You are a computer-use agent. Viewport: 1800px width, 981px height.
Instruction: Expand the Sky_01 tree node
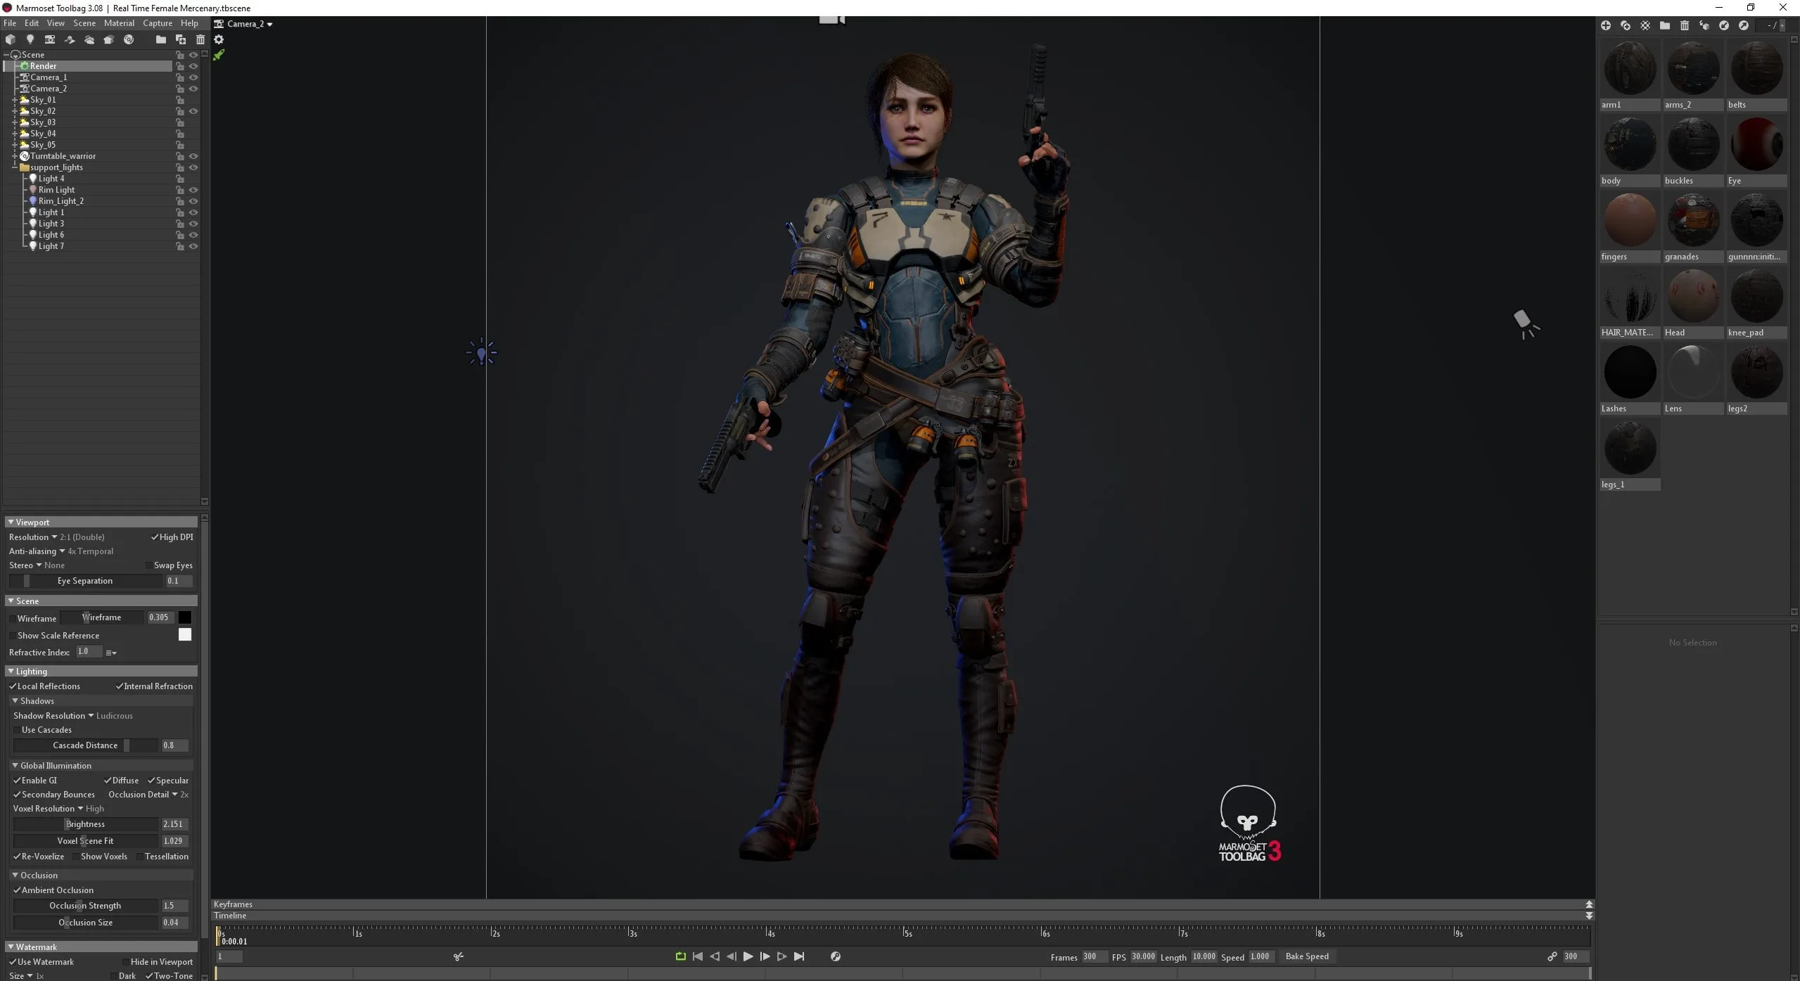coord(14,100)
